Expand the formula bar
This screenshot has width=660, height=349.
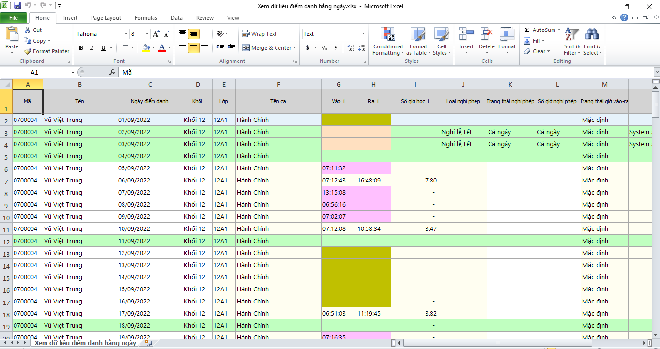point(656,72)
